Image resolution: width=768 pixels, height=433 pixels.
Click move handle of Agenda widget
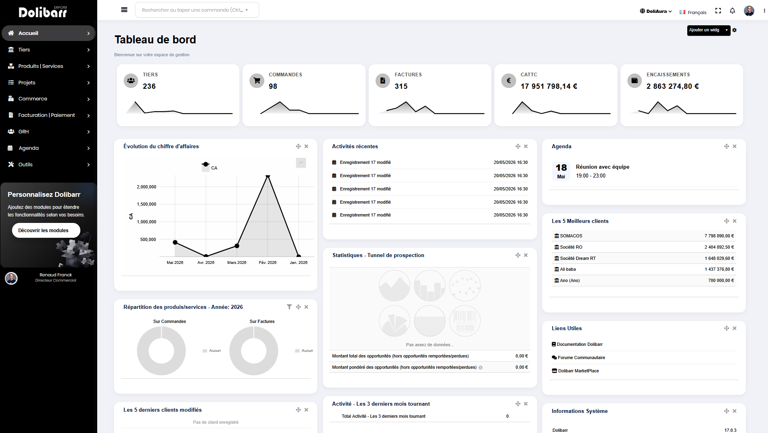[727, 147]
